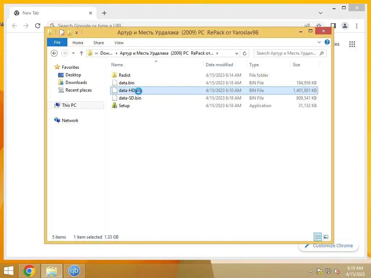Click the network tray icon

(328, 271)
